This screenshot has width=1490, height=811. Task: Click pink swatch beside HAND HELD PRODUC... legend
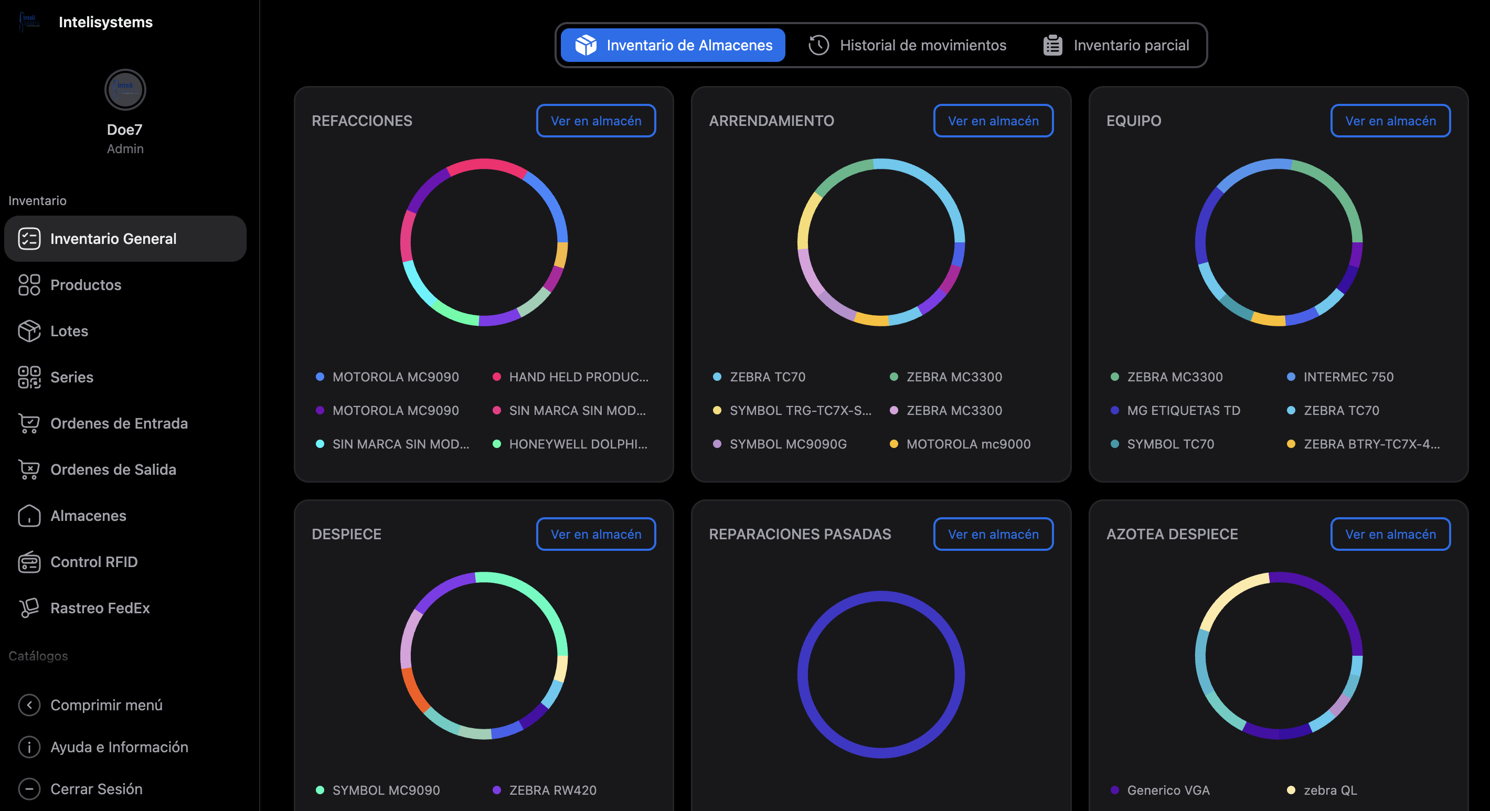click(496, 377)
